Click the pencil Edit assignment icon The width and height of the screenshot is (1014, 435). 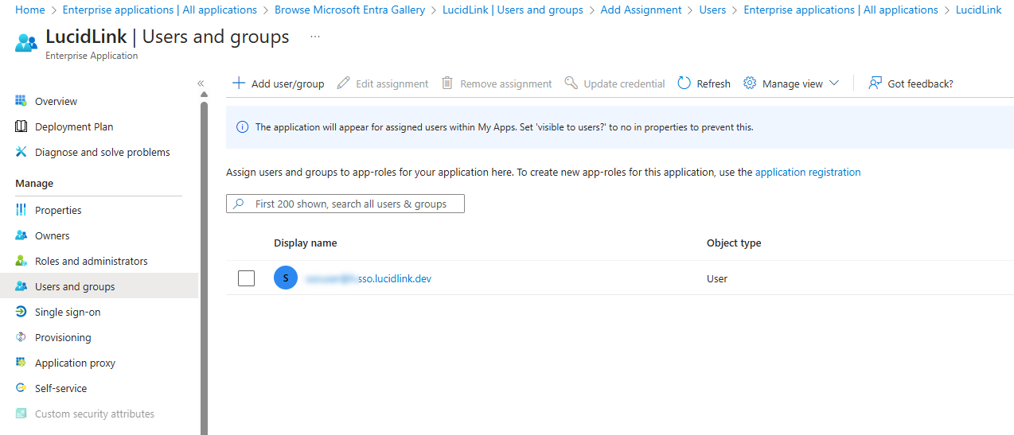point(343,83)
